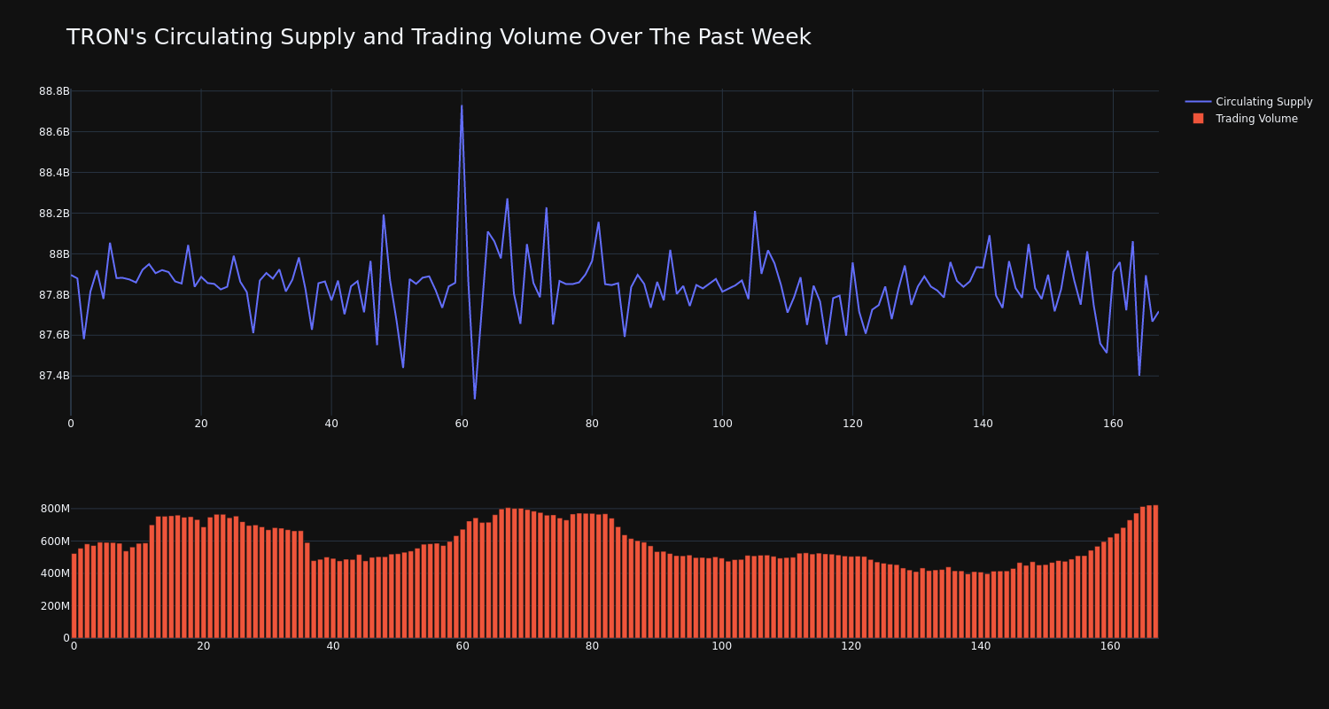Click the 160 x-axis tick on volume chart
1329x709 pixels.
coord(1110,646)
